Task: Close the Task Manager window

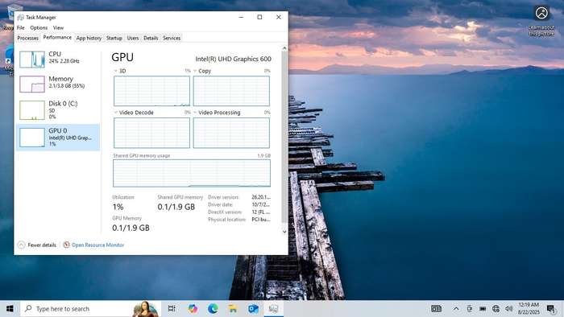Action: tap(279, 17)
